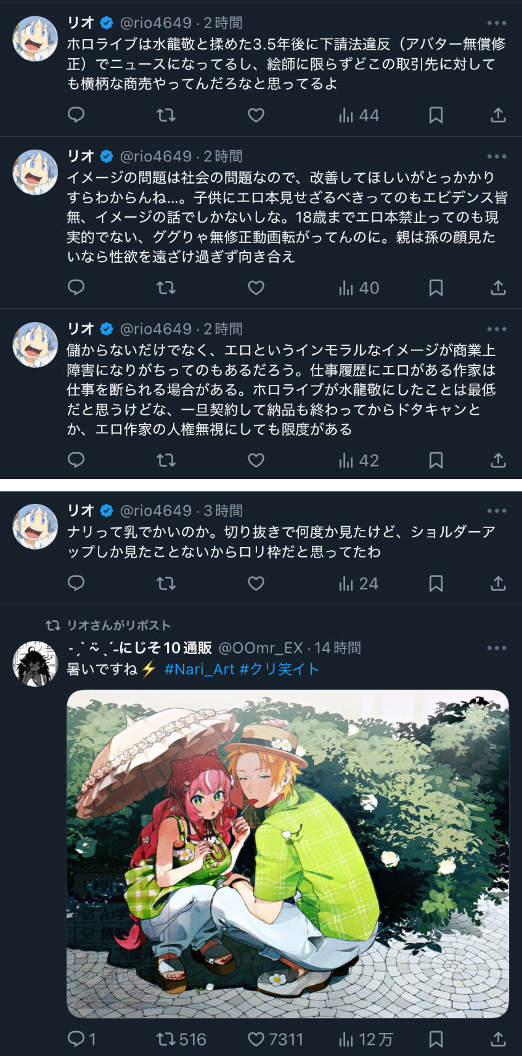Open the #クリ笑イト hashtag
The image size is (522, 1056).
[x=279, y=669]
